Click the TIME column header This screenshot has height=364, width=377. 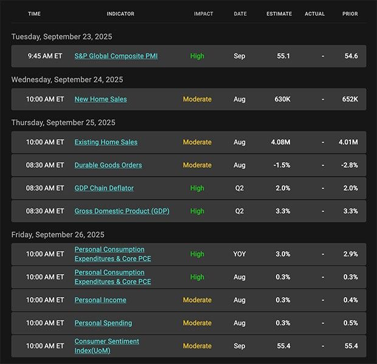[x=35, y=14]
